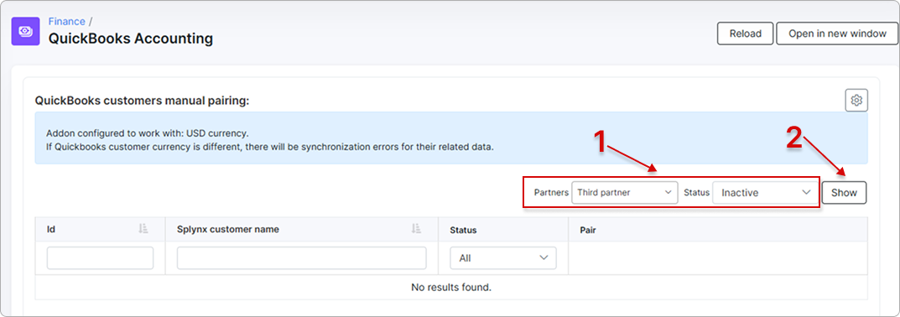Open the Finance breadcrumb link
Image resolution: width=900 pixels, height=317 pixels.
[66, 21]
